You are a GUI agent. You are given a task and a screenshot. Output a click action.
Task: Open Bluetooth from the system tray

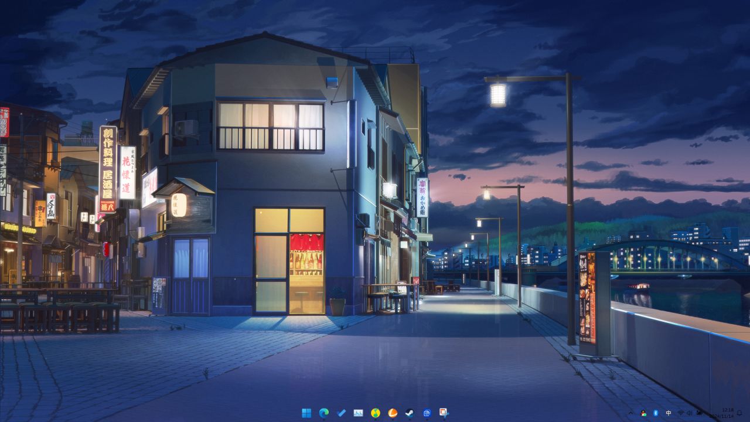[x=656, y=413]
